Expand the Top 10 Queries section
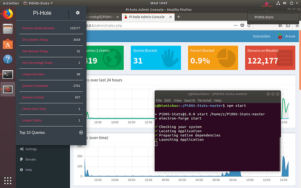The width and height of the screenshot is (301, 188). [x=81, y=132]
